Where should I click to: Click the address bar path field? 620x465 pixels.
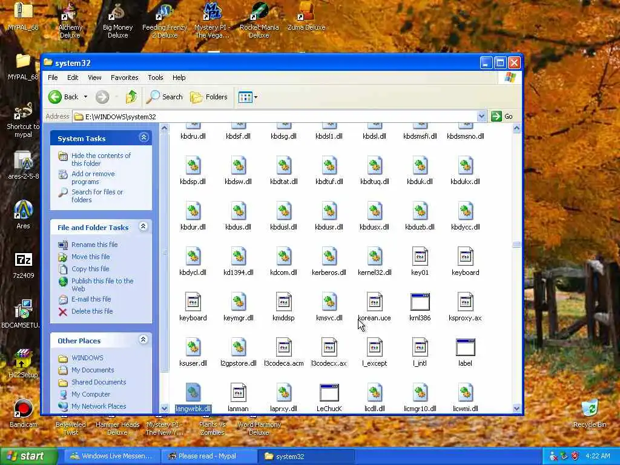(275, 116)
